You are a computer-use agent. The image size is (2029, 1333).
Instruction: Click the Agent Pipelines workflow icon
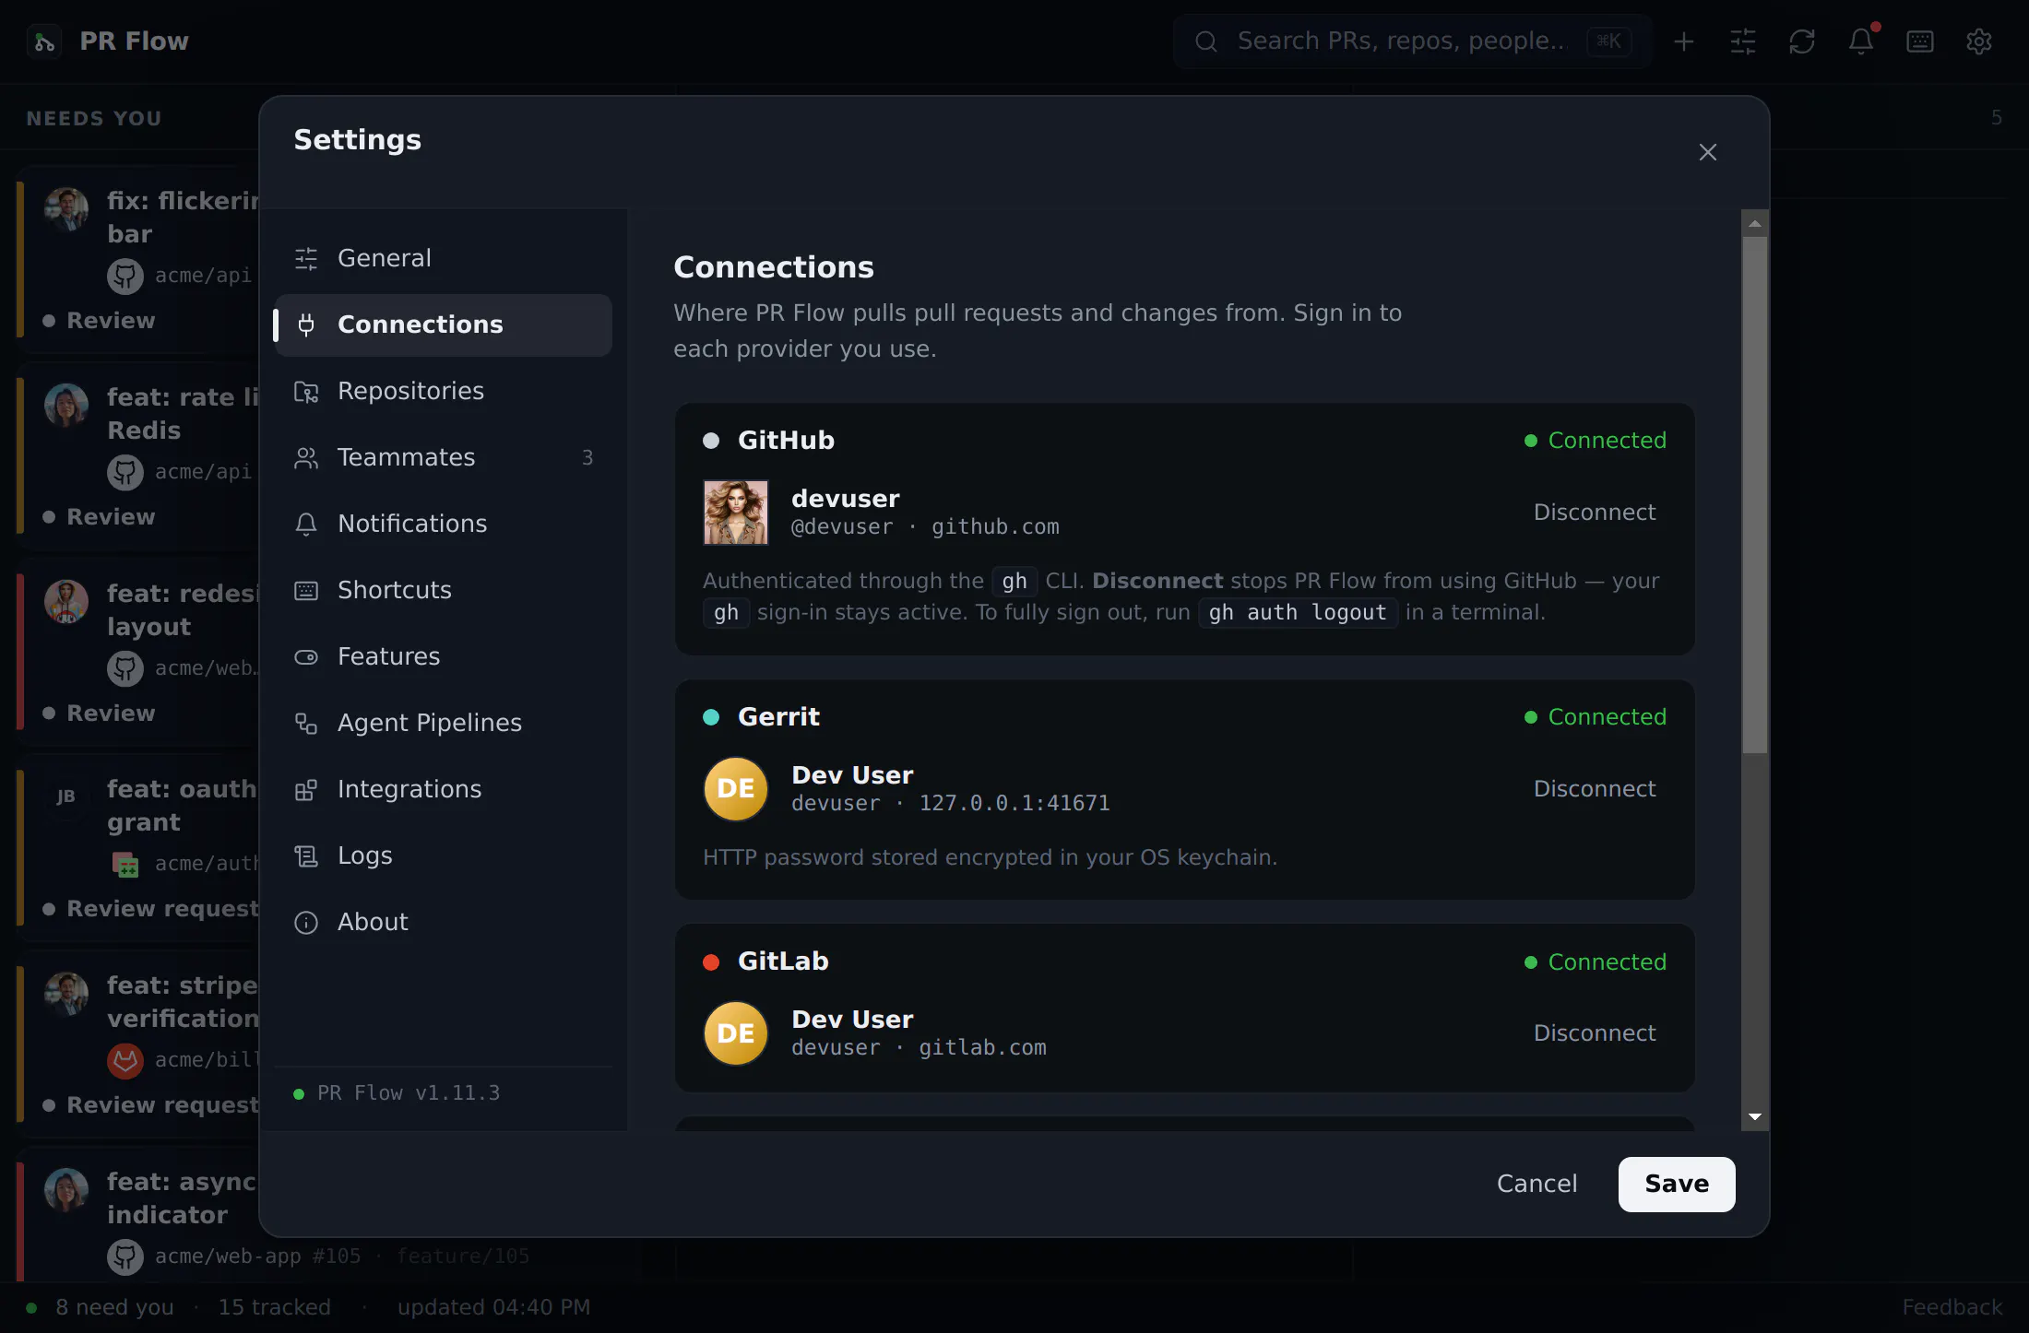point(306,724)
